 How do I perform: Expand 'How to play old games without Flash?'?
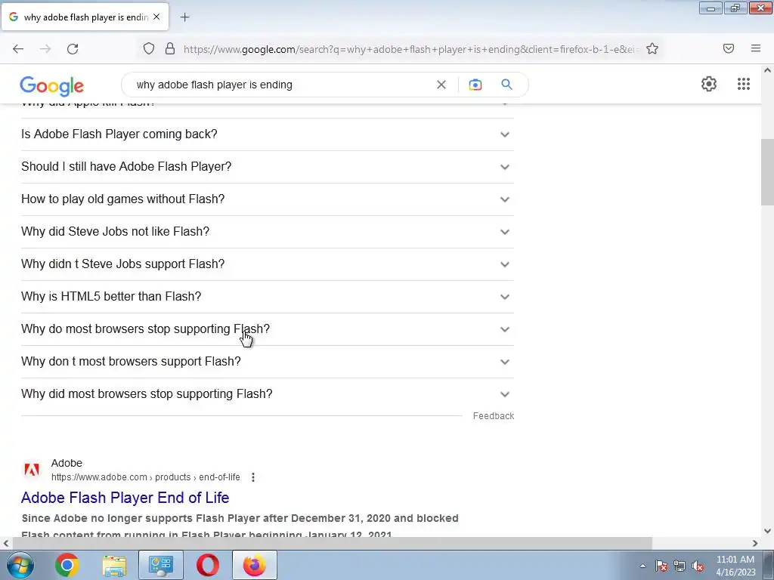point(267,199)
